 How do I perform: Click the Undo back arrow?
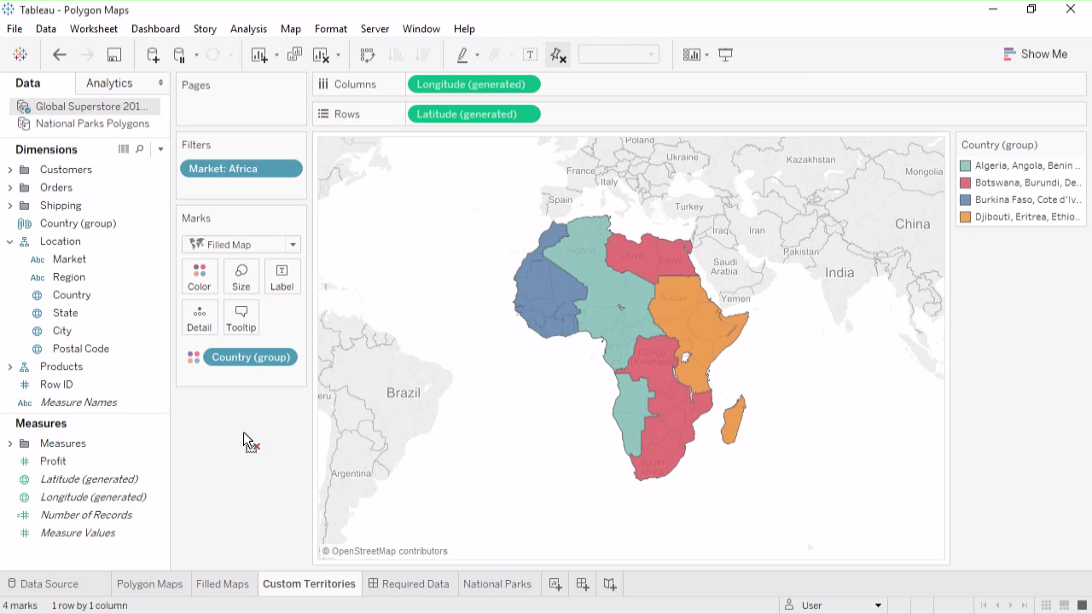tap(60, 55)
